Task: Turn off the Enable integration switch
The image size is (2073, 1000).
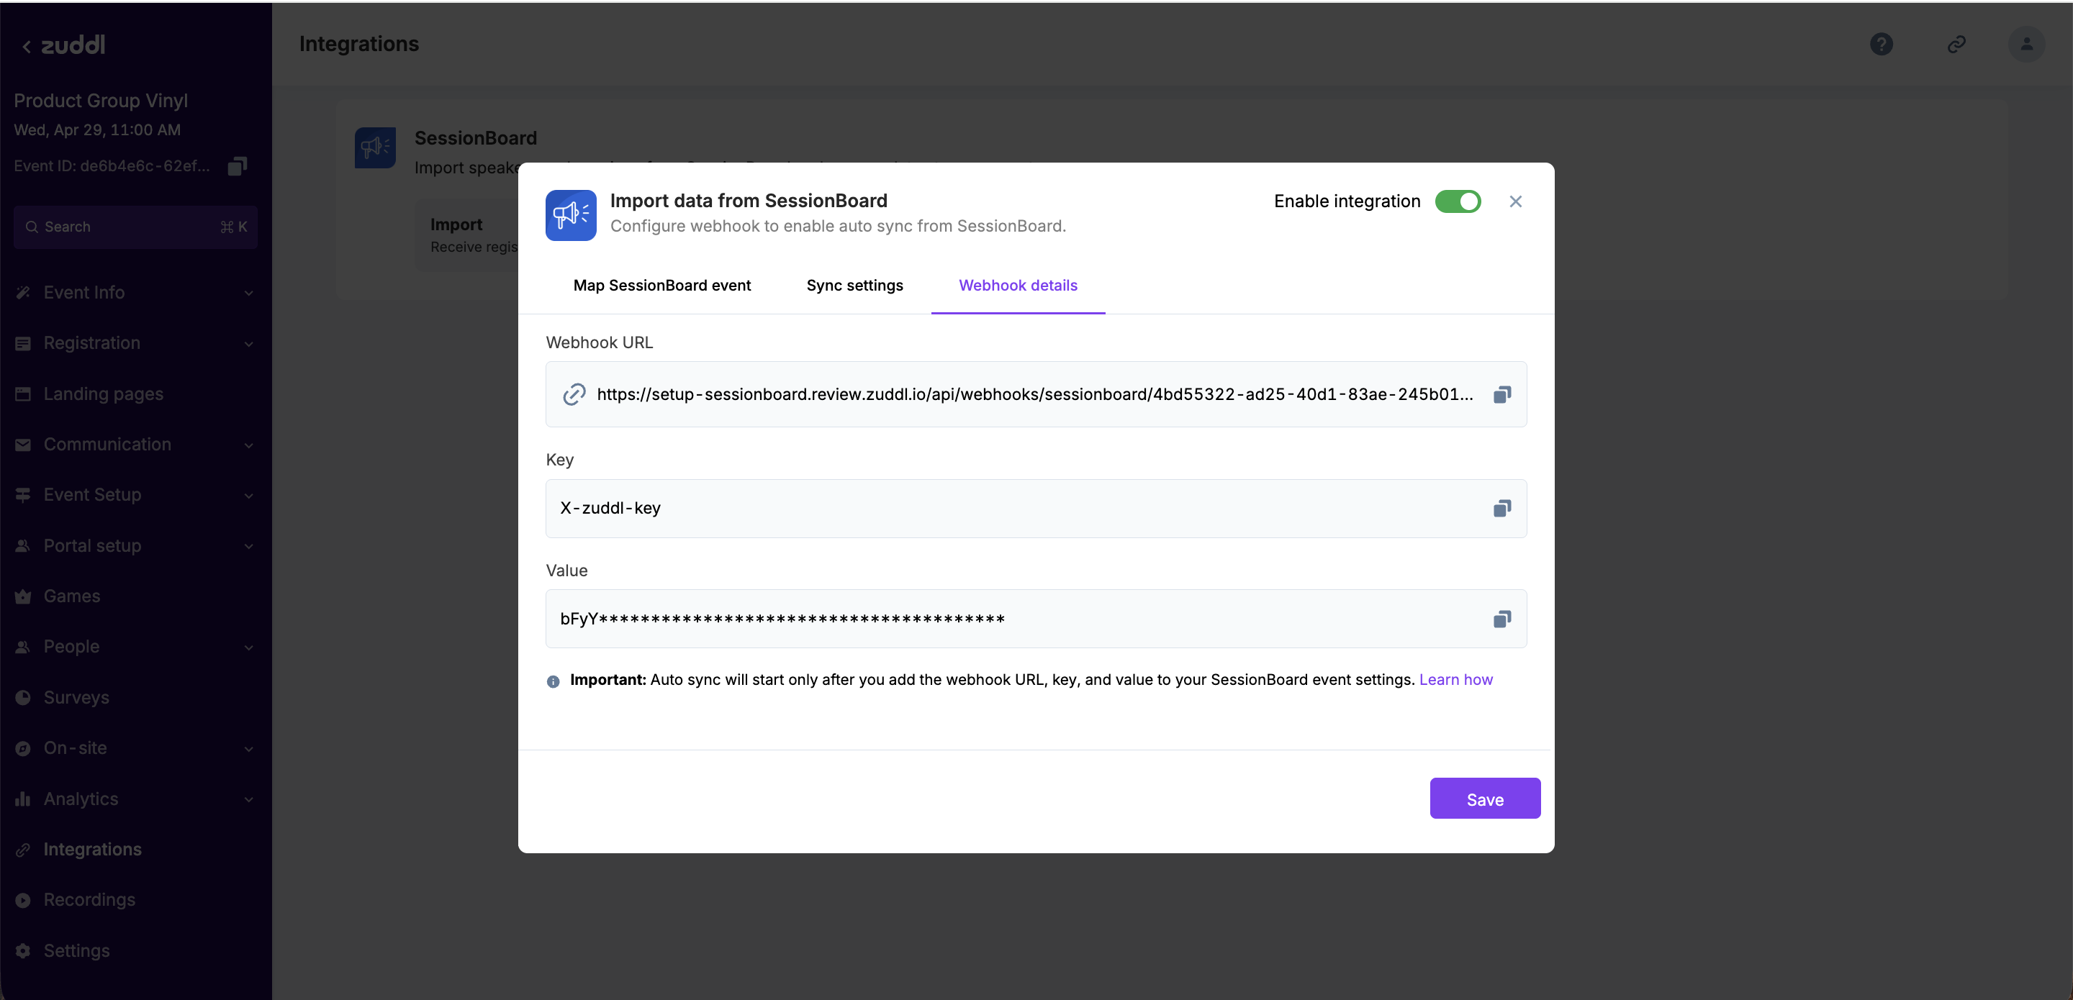Action: [x=1458, y=201]
